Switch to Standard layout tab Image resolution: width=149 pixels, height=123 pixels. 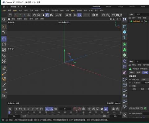96,7
